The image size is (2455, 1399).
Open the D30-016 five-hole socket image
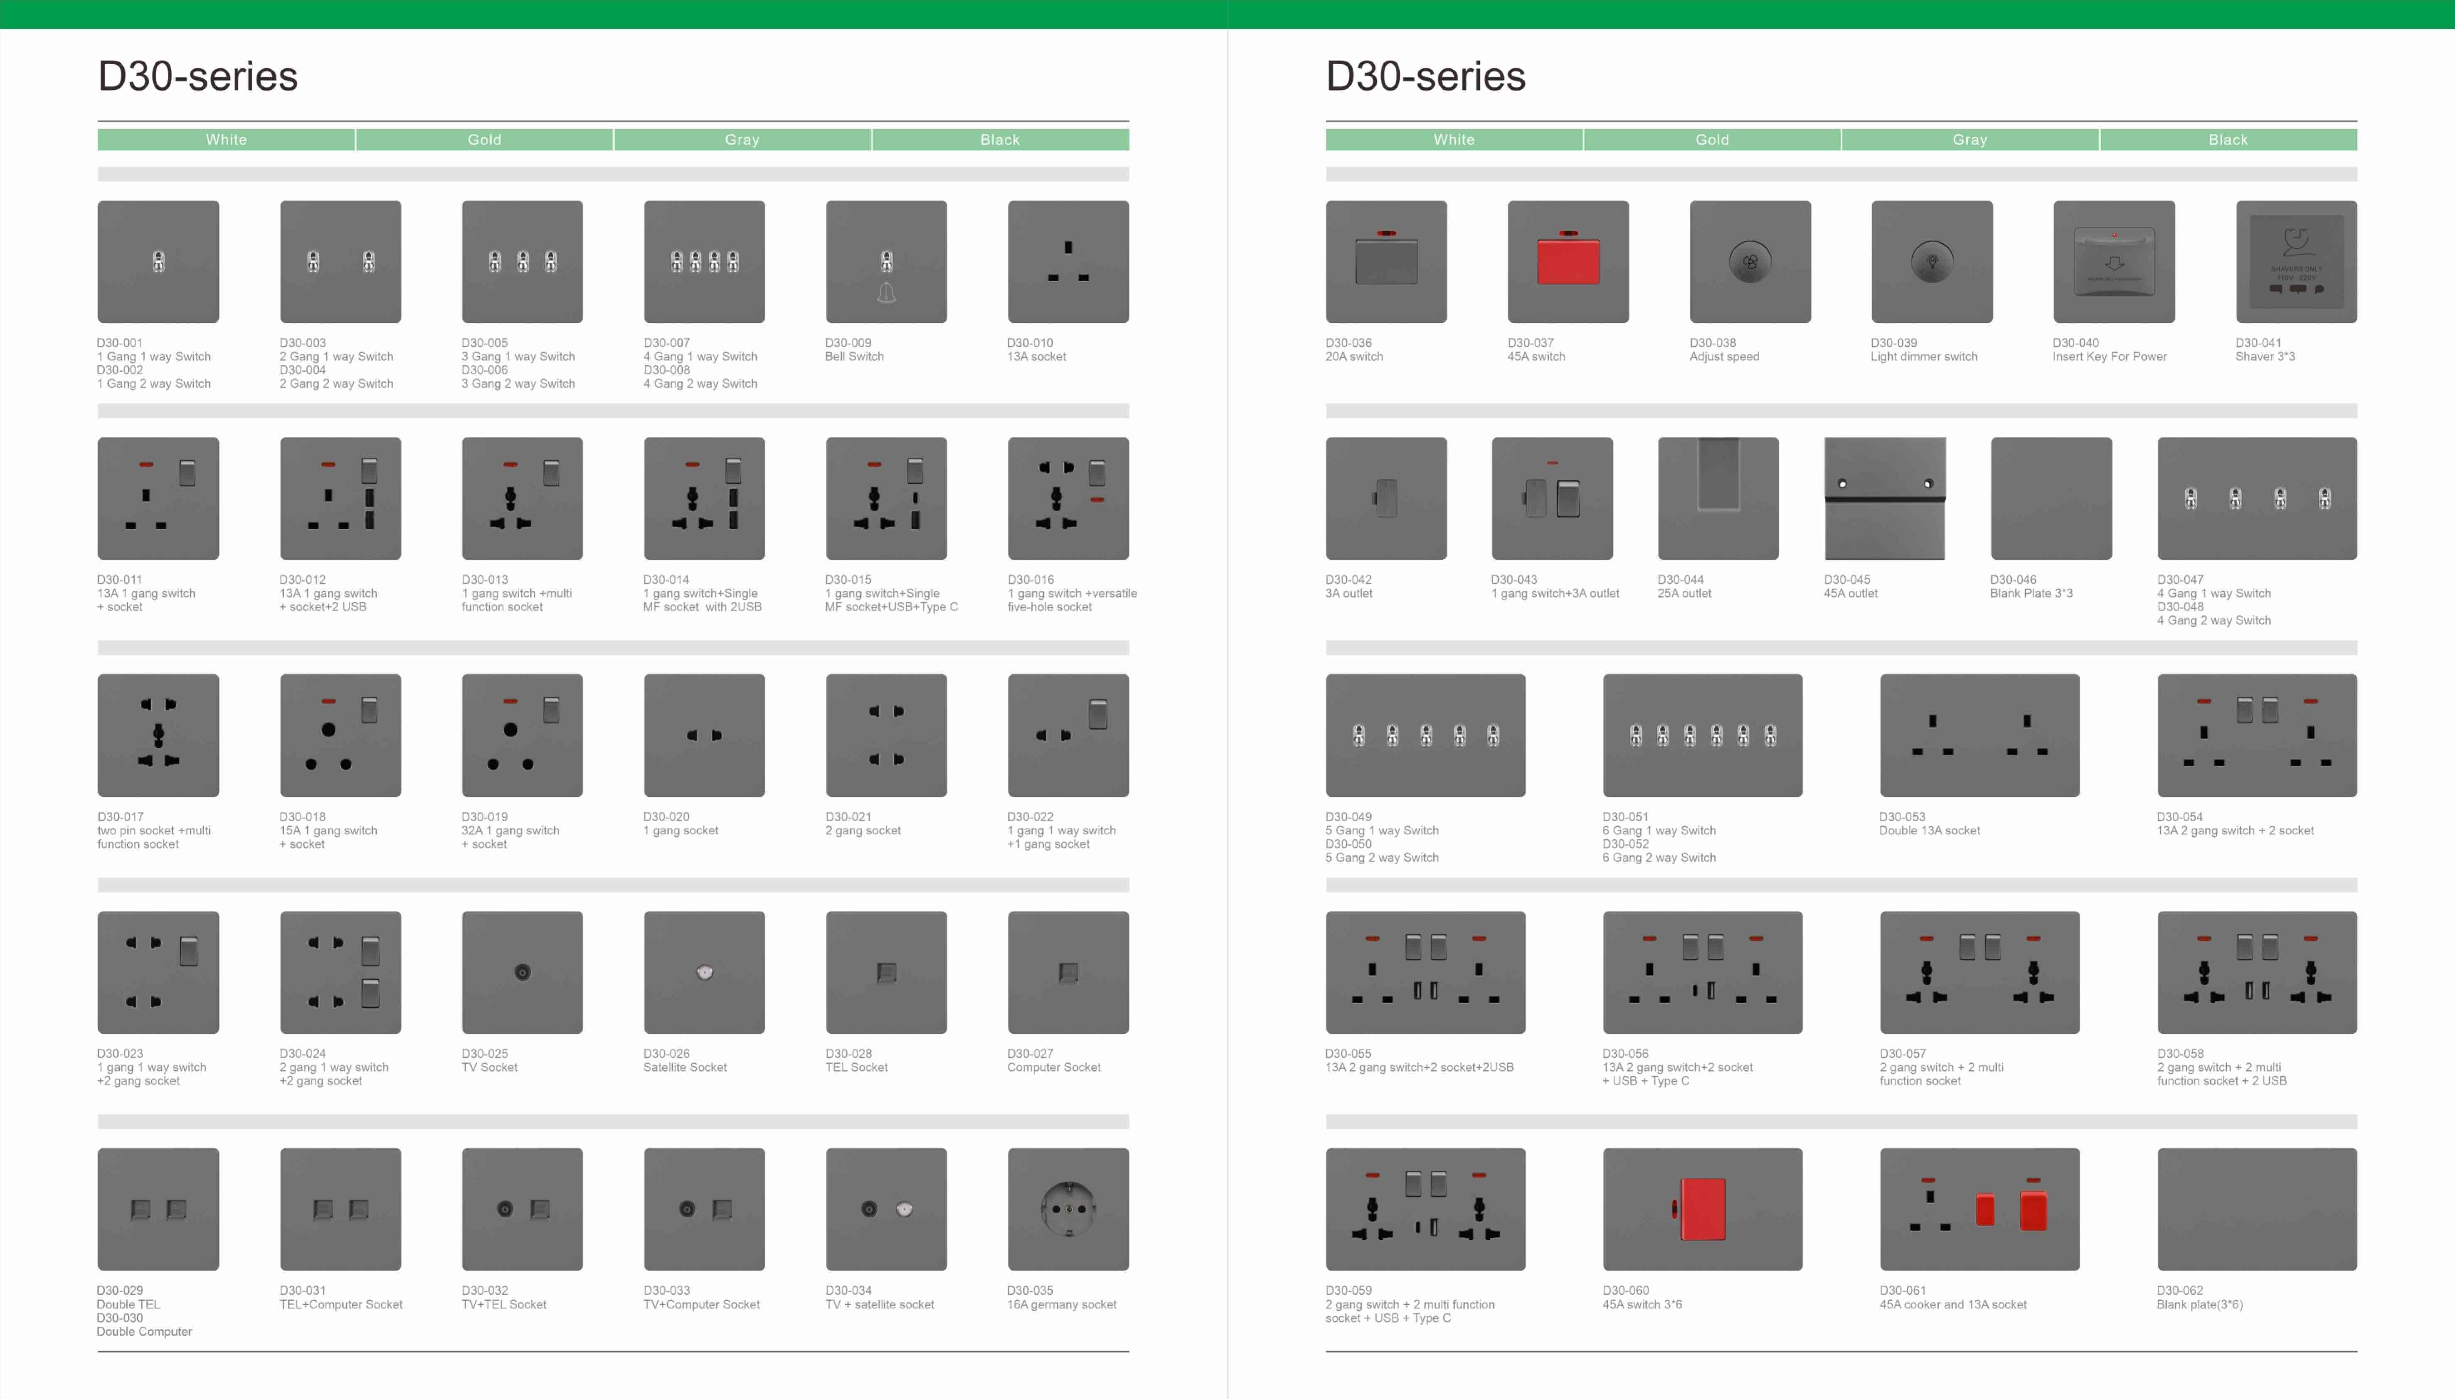tap(1068, 498)
